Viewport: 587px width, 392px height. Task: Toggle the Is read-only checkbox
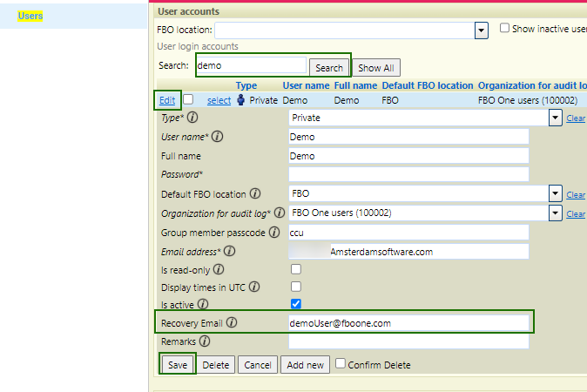296,269
